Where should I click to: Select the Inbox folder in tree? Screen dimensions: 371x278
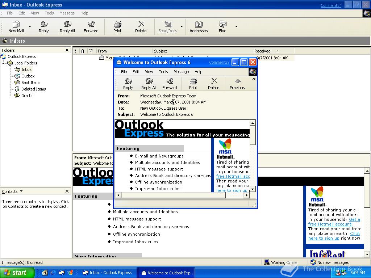coord(26,69)
